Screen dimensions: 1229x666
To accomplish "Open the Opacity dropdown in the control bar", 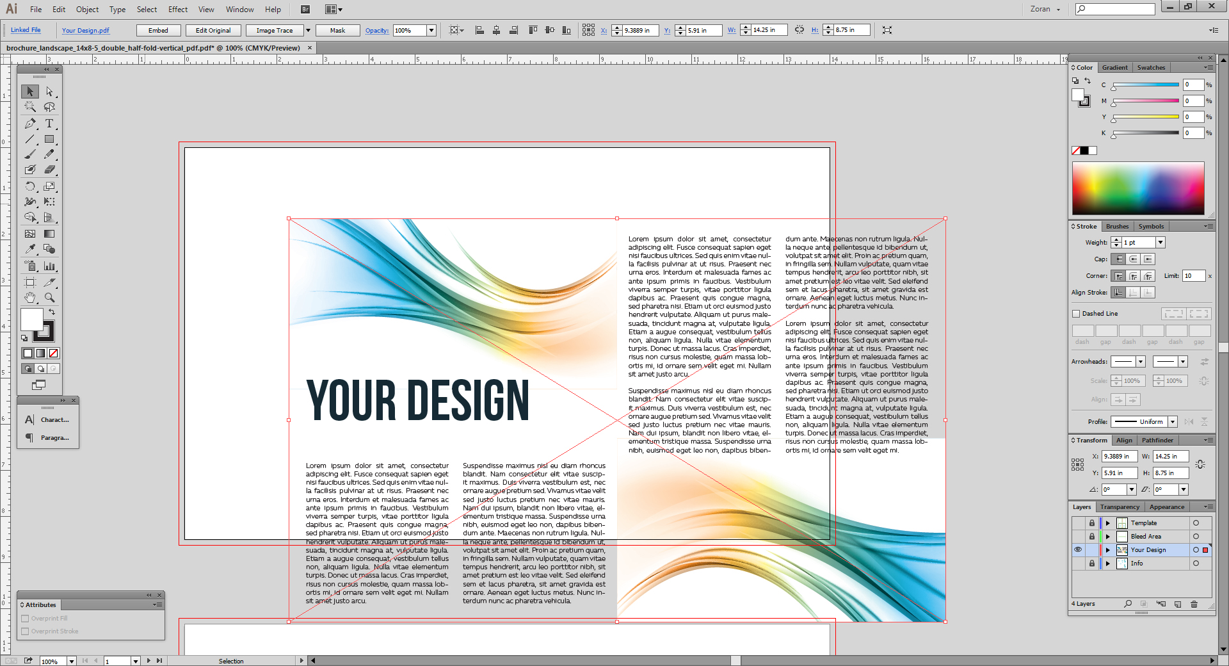I will tap(431, 30).
